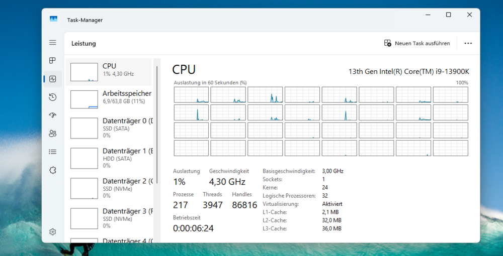Maximize the Task-Manager window

click(449, 15)
